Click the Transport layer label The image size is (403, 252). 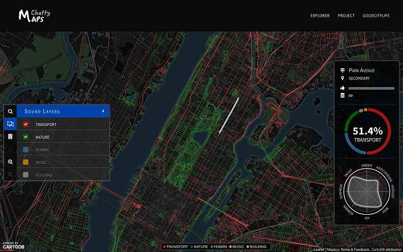click(46, 124)
